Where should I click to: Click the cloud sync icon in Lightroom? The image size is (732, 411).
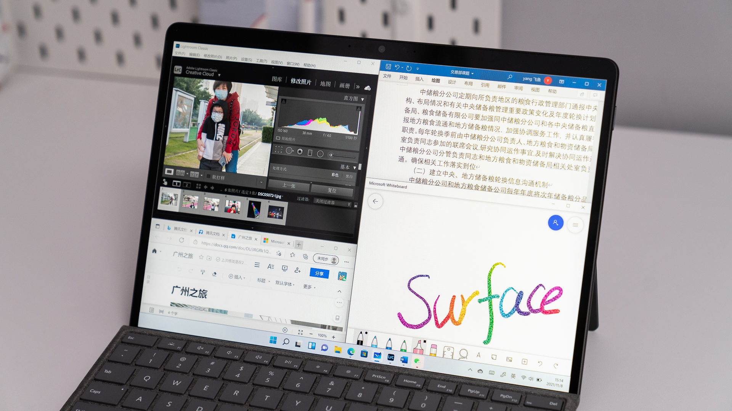coord(368,88)
